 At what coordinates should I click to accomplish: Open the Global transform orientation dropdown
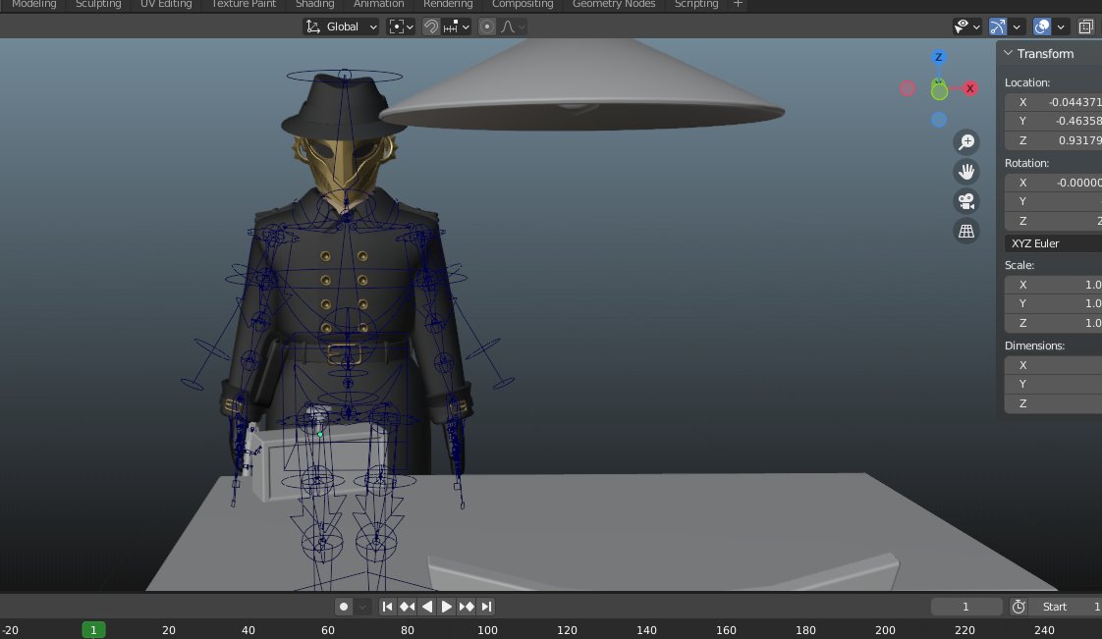340,27
